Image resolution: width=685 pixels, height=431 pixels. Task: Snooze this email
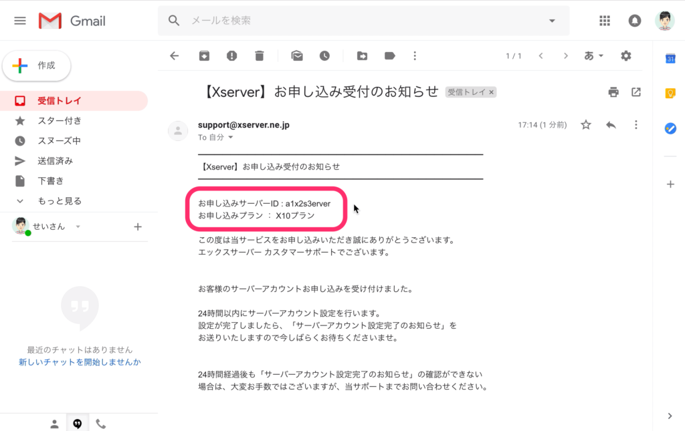[x=324, y=55]
